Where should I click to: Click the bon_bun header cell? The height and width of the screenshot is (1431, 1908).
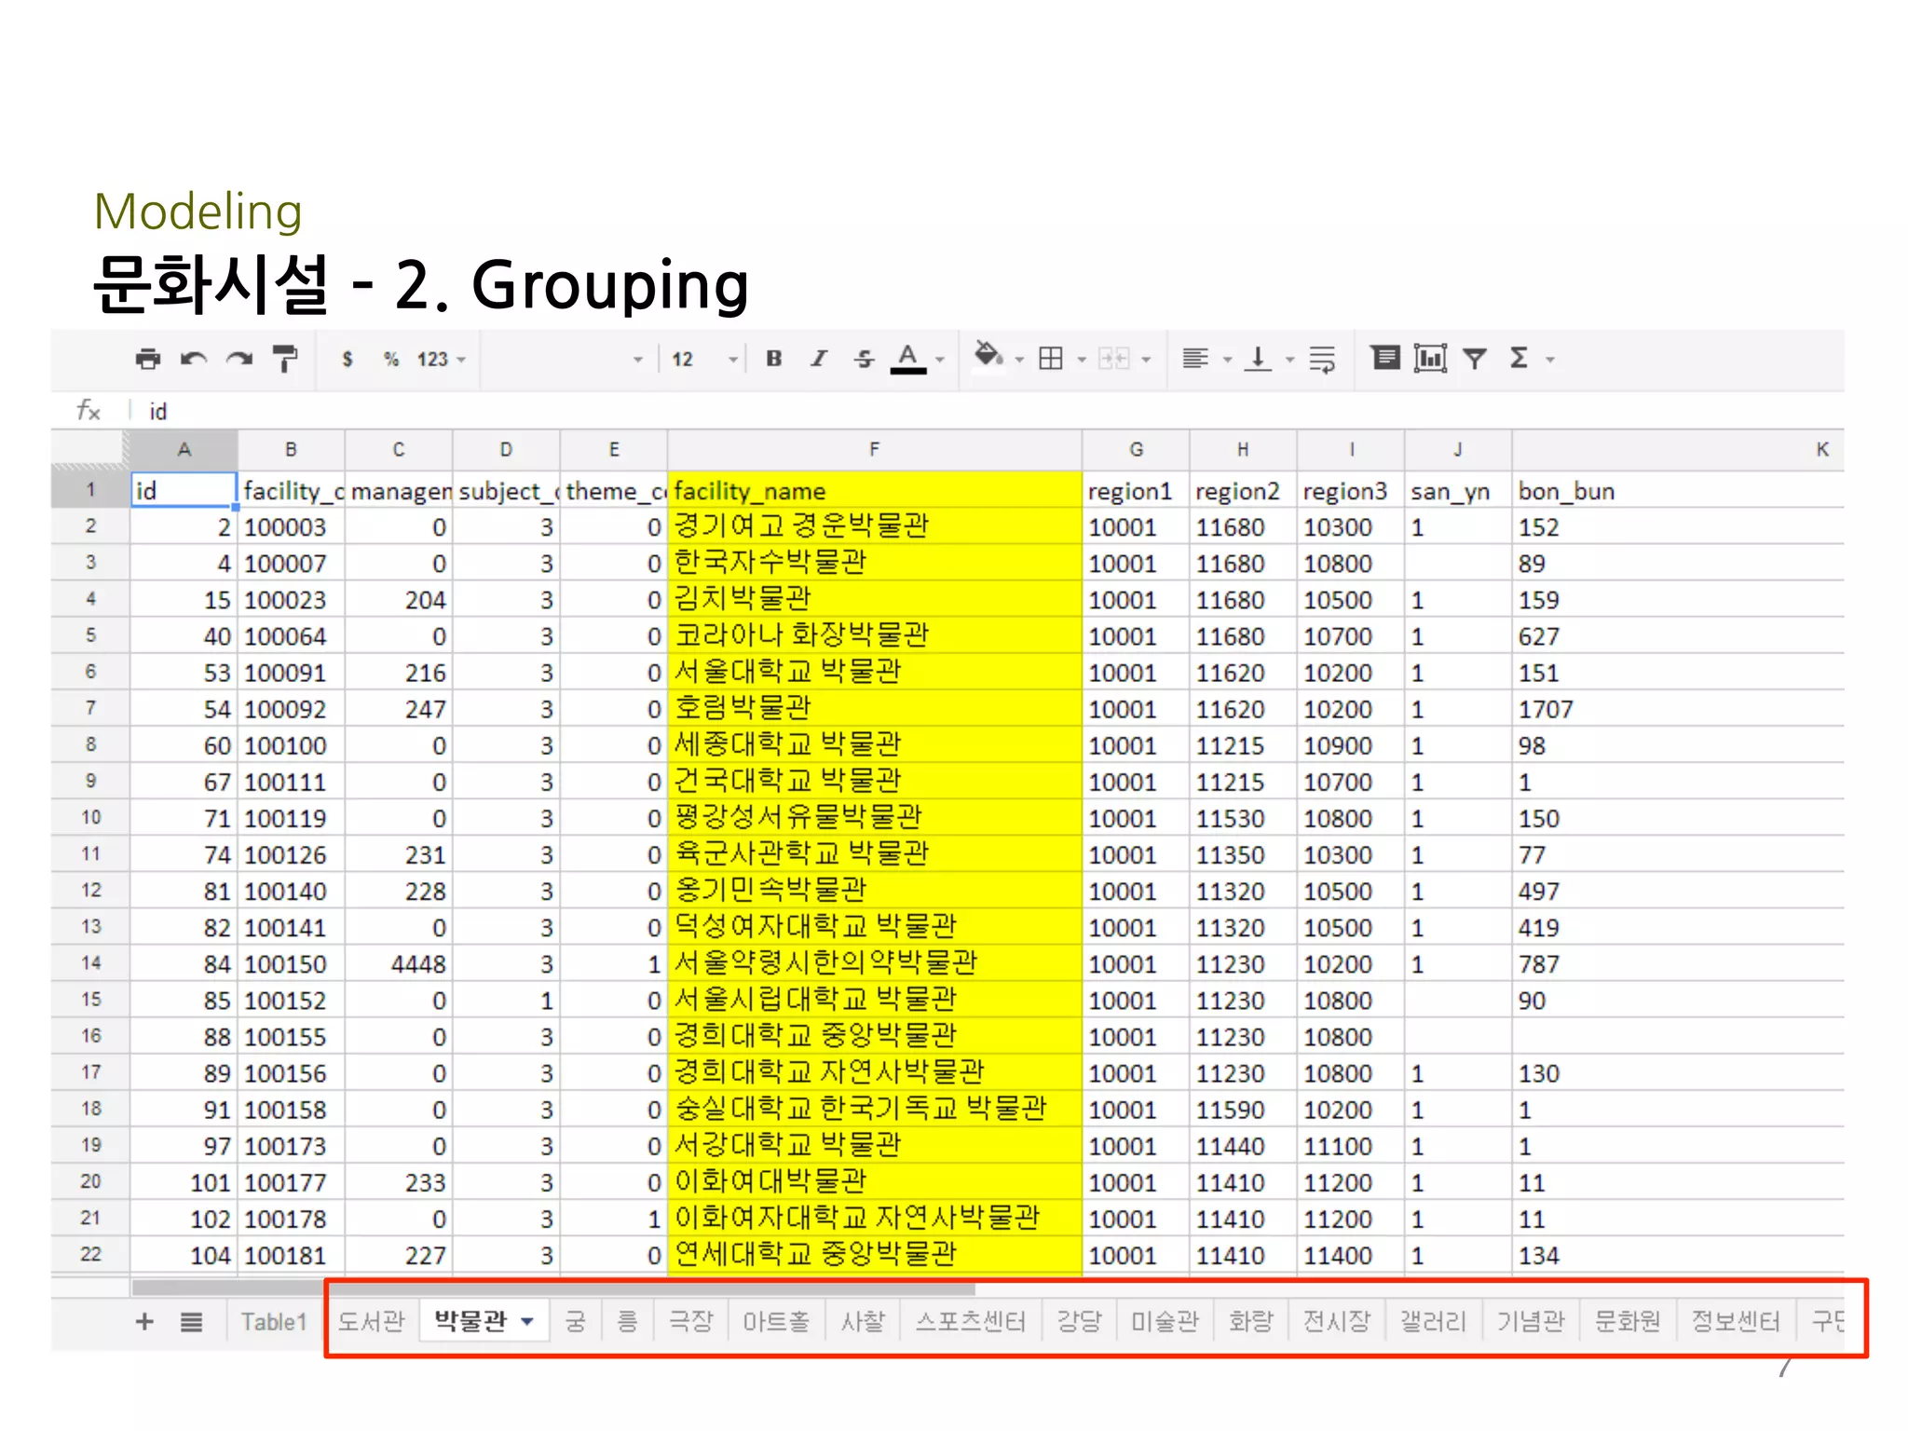tap(1677, 490)
